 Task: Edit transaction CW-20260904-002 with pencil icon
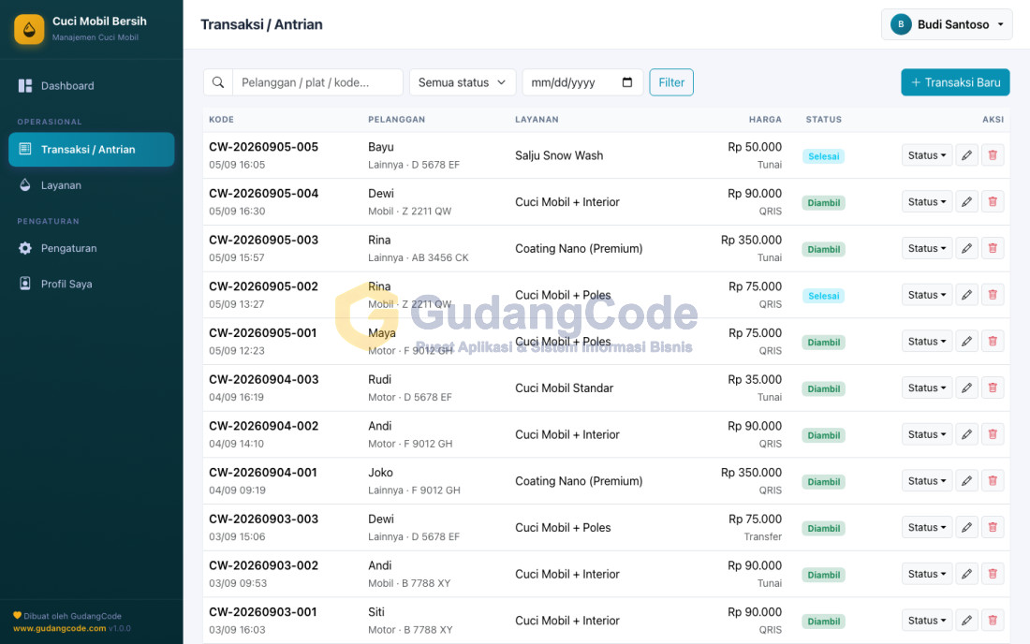click(x=966, y=434)
